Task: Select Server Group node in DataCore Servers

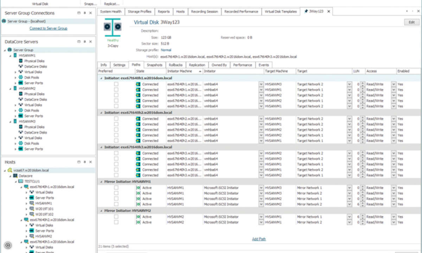Action: coord(23,50)
